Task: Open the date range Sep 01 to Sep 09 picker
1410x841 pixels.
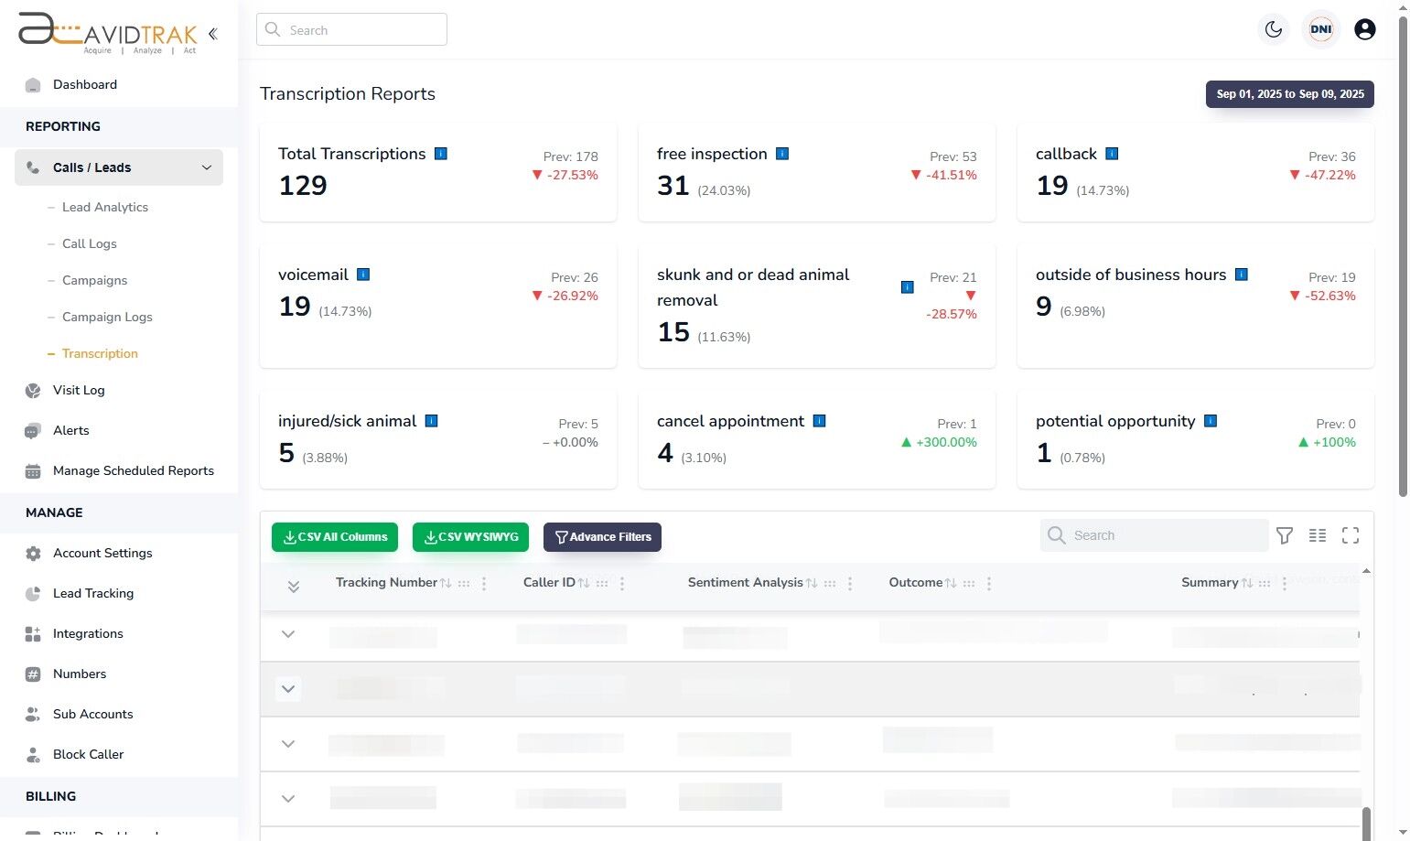Action: pos(1290,94)
